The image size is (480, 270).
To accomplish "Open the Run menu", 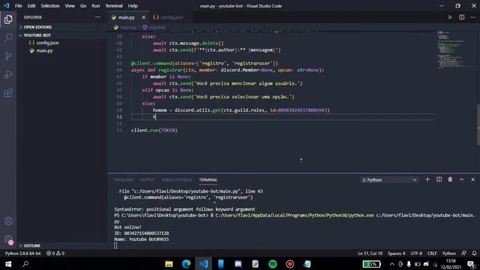I will tap(96, 6).
